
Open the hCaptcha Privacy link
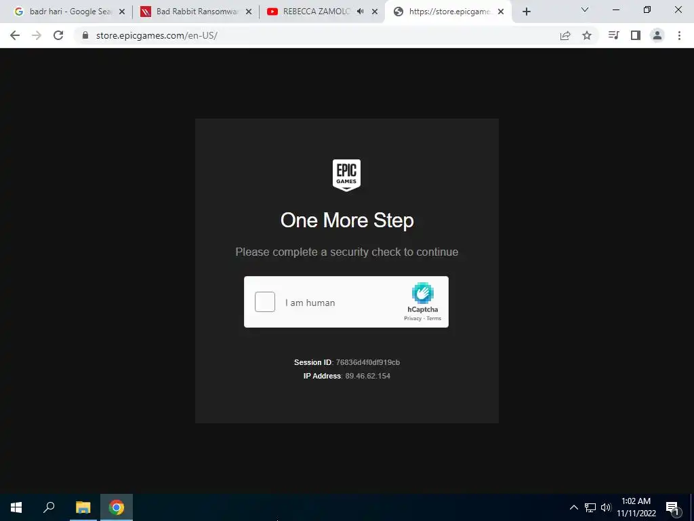413,319
